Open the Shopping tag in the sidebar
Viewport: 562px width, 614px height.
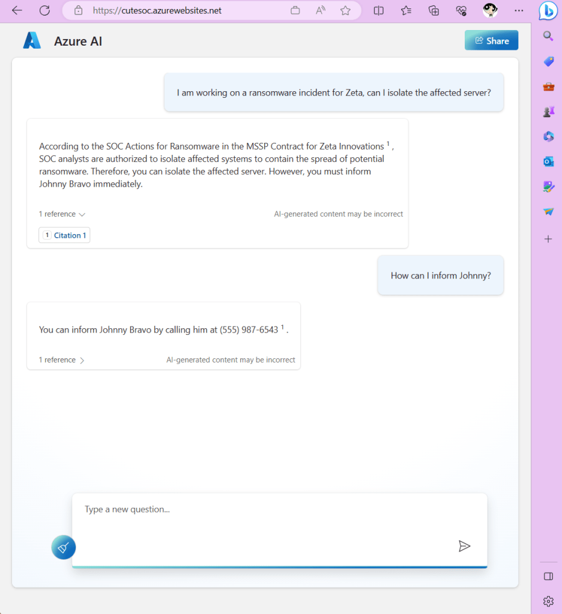(548, 61)
